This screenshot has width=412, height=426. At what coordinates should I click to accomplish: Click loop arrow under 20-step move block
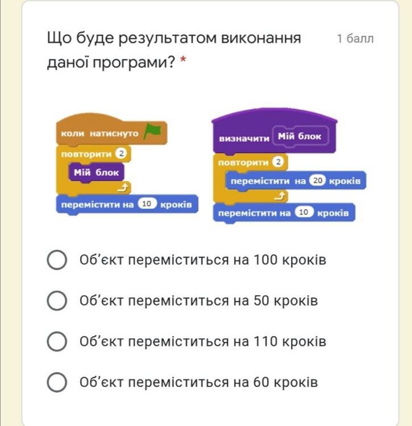click(x=280, y=196)
